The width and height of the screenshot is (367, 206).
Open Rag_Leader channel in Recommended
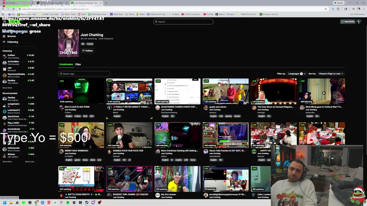click(x=18, y=124)
